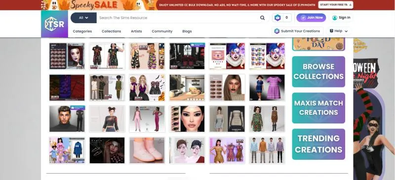Expand the Help menu chevron

click(346, 31)
